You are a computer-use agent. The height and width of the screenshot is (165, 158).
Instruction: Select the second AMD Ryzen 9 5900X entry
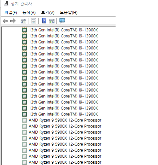(x=65, y=126)
